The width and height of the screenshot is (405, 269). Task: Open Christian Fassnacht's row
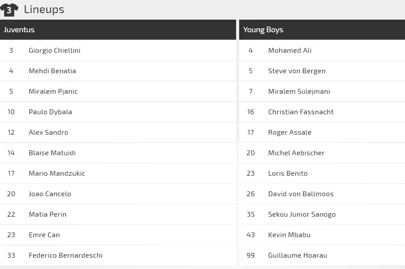301,112
